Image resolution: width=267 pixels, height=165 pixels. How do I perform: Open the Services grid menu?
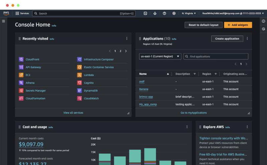tap(22, 13)
